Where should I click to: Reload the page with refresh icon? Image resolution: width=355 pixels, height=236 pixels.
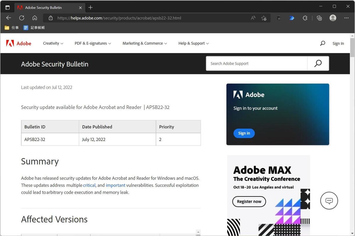[22, 18]
